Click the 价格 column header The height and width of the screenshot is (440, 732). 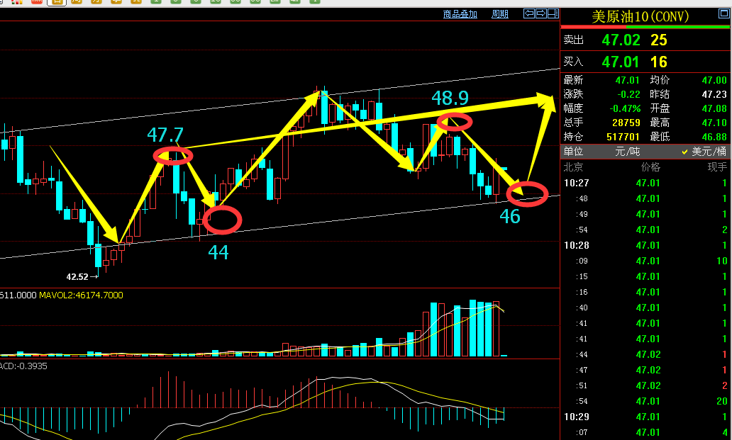point(650,167)
